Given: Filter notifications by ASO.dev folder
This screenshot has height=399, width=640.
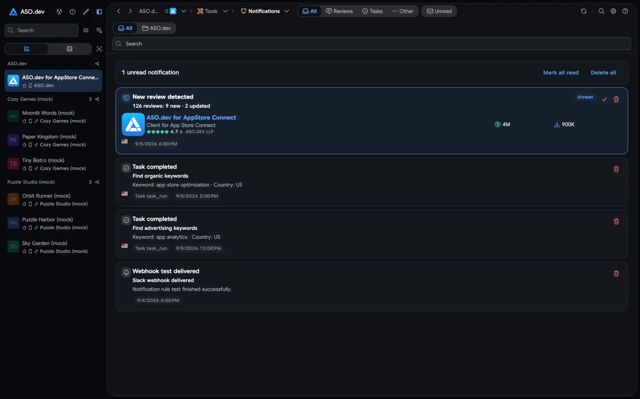Looking at the screenshot, I should pos(156,28).
